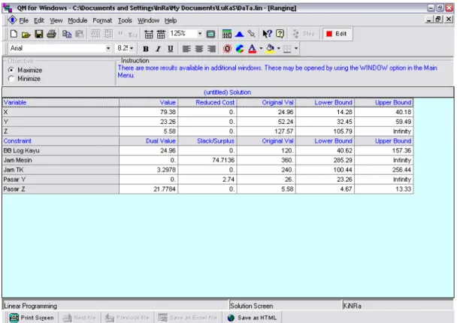Click the (untitled) Solution title bar
The width and height of the screenshot is (460, 323).
[228, 92]
